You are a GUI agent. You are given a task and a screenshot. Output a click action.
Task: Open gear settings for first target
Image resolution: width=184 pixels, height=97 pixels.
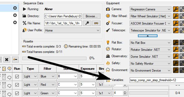click(x=15, y=8)
